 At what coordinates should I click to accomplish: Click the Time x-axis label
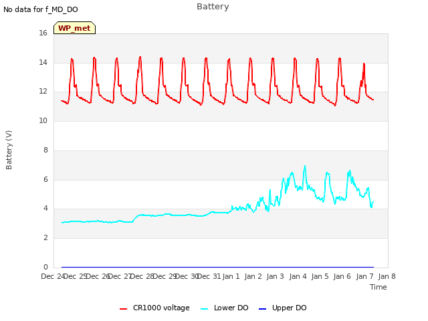point(379,287)
